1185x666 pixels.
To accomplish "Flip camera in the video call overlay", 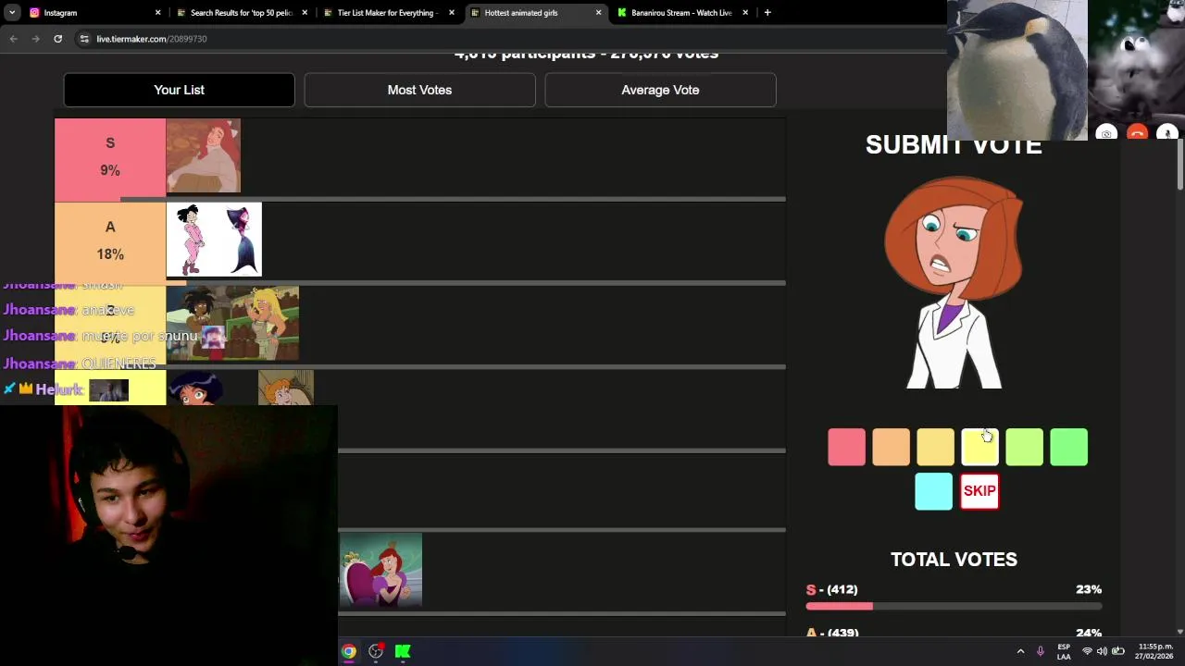I will [x=1106, y=133].
